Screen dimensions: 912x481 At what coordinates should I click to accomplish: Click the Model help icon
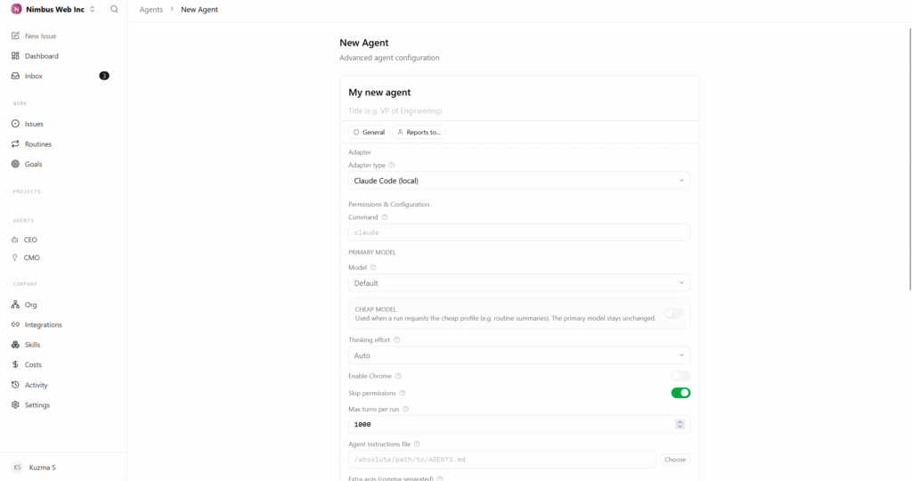[373, 267]
